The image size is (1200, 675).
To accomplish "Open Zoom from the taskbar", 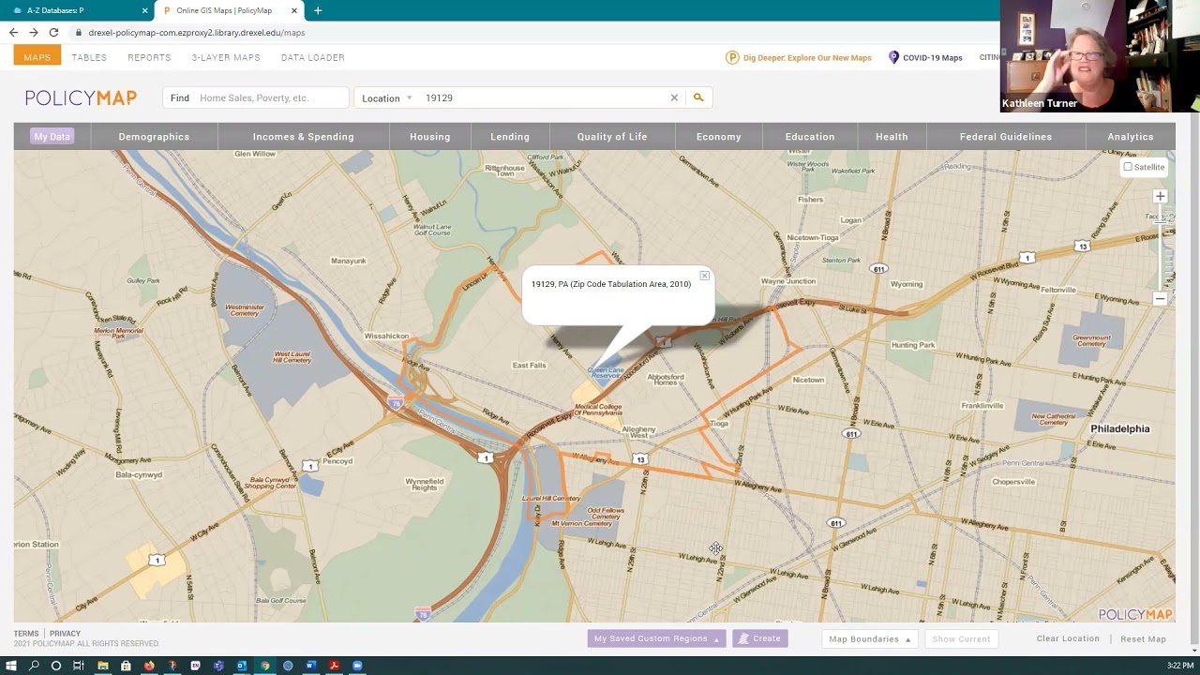I will click(357, 666).
